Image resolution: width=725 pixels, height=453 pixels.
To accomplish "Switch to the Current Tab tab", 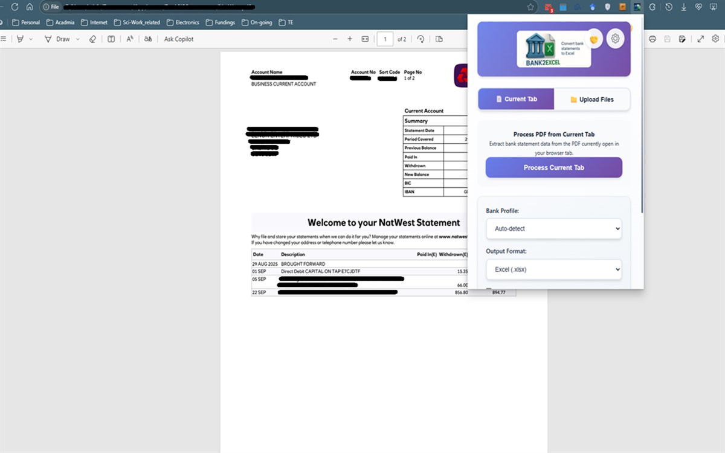I will (516, 99).
